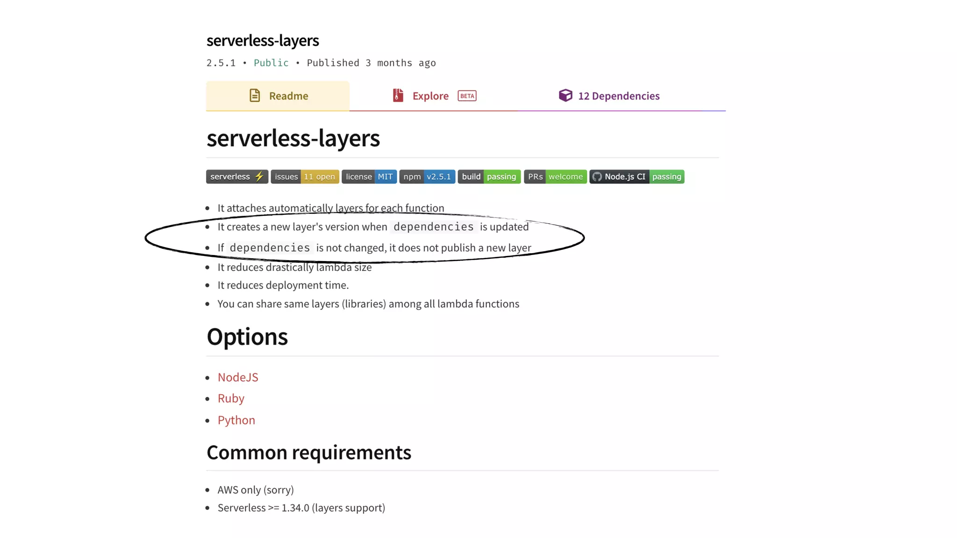Open the npm v2.5.1 badge
The image size is (957, 538).
click(x=427, y=177)
